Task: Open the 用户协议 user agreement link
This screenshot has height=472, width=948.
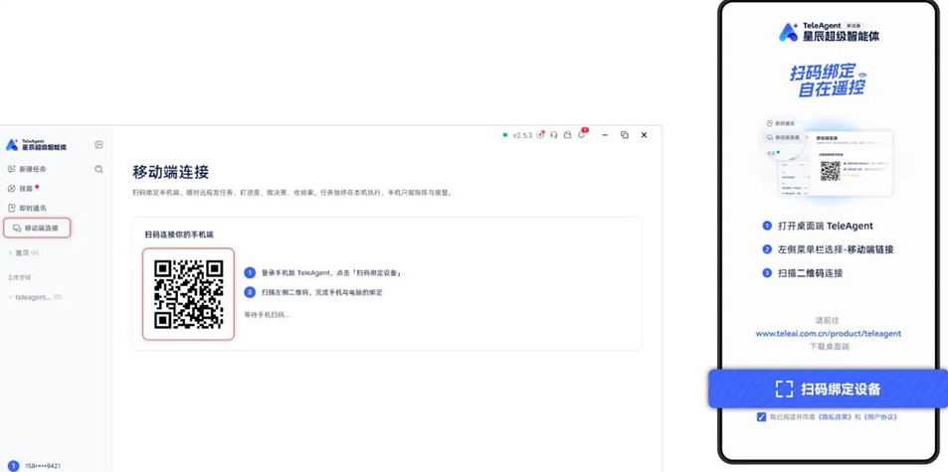Action: [x=879, y=417]
